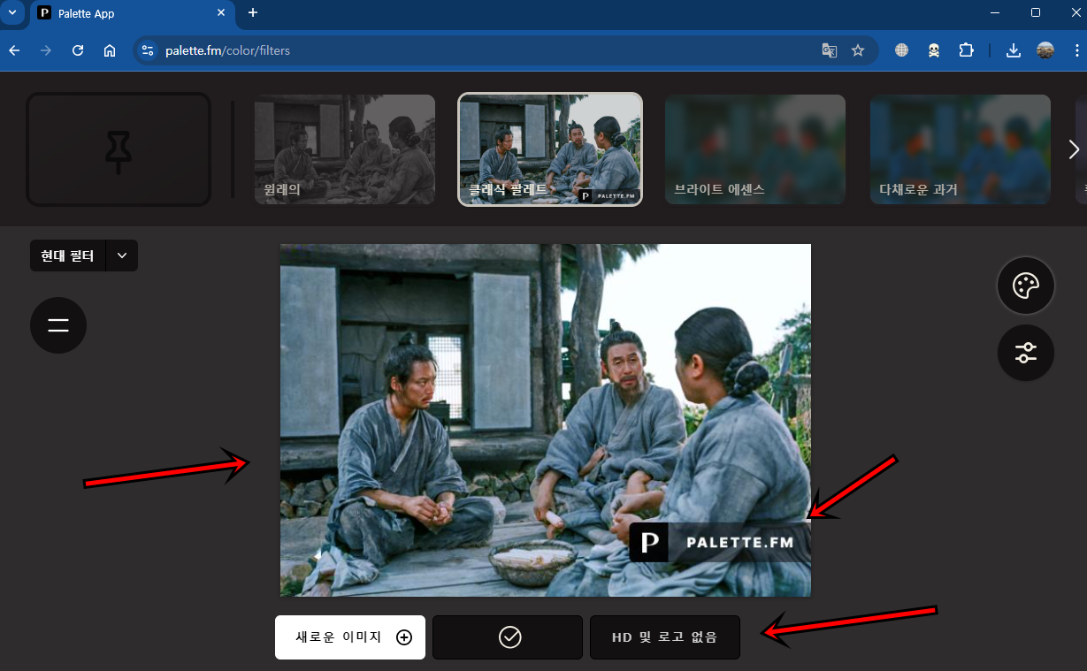Go to browser home page icon
This screenshot has width=1087, height=671.
point(110,50)
